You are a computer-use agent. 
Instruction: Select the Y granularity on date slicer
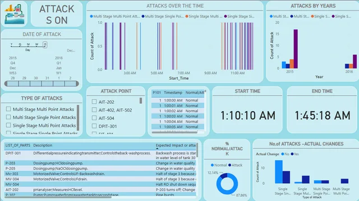[x=11, y=45]
